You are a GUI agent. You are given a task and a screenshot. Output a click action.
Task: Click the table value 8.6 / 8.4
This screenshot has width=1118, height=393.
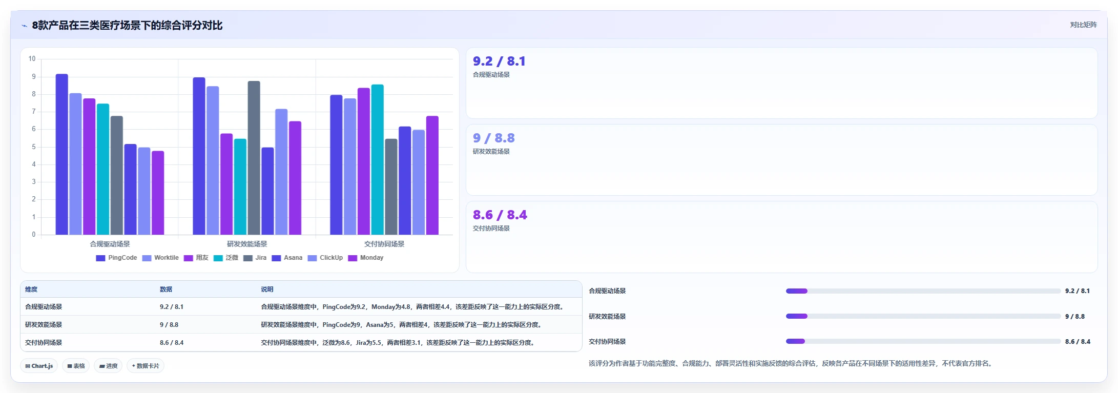pyautogui.click(x=172, y=343)
